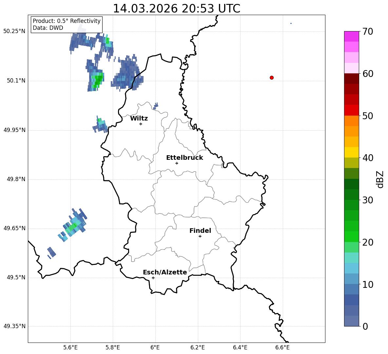Click the 49.35°N latitude label
The height and width of the screenshot is (354, 388).
point(14,326)
